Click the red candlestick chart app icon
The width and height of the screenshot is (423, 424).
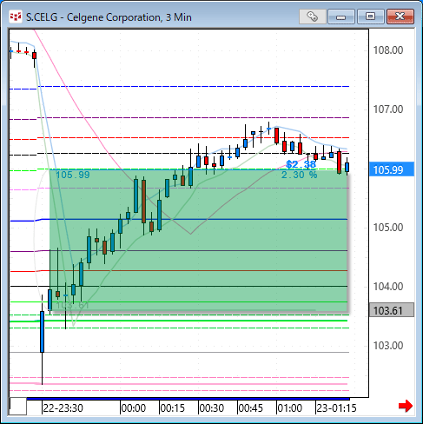pyautogui.click(x=16, y=17)
